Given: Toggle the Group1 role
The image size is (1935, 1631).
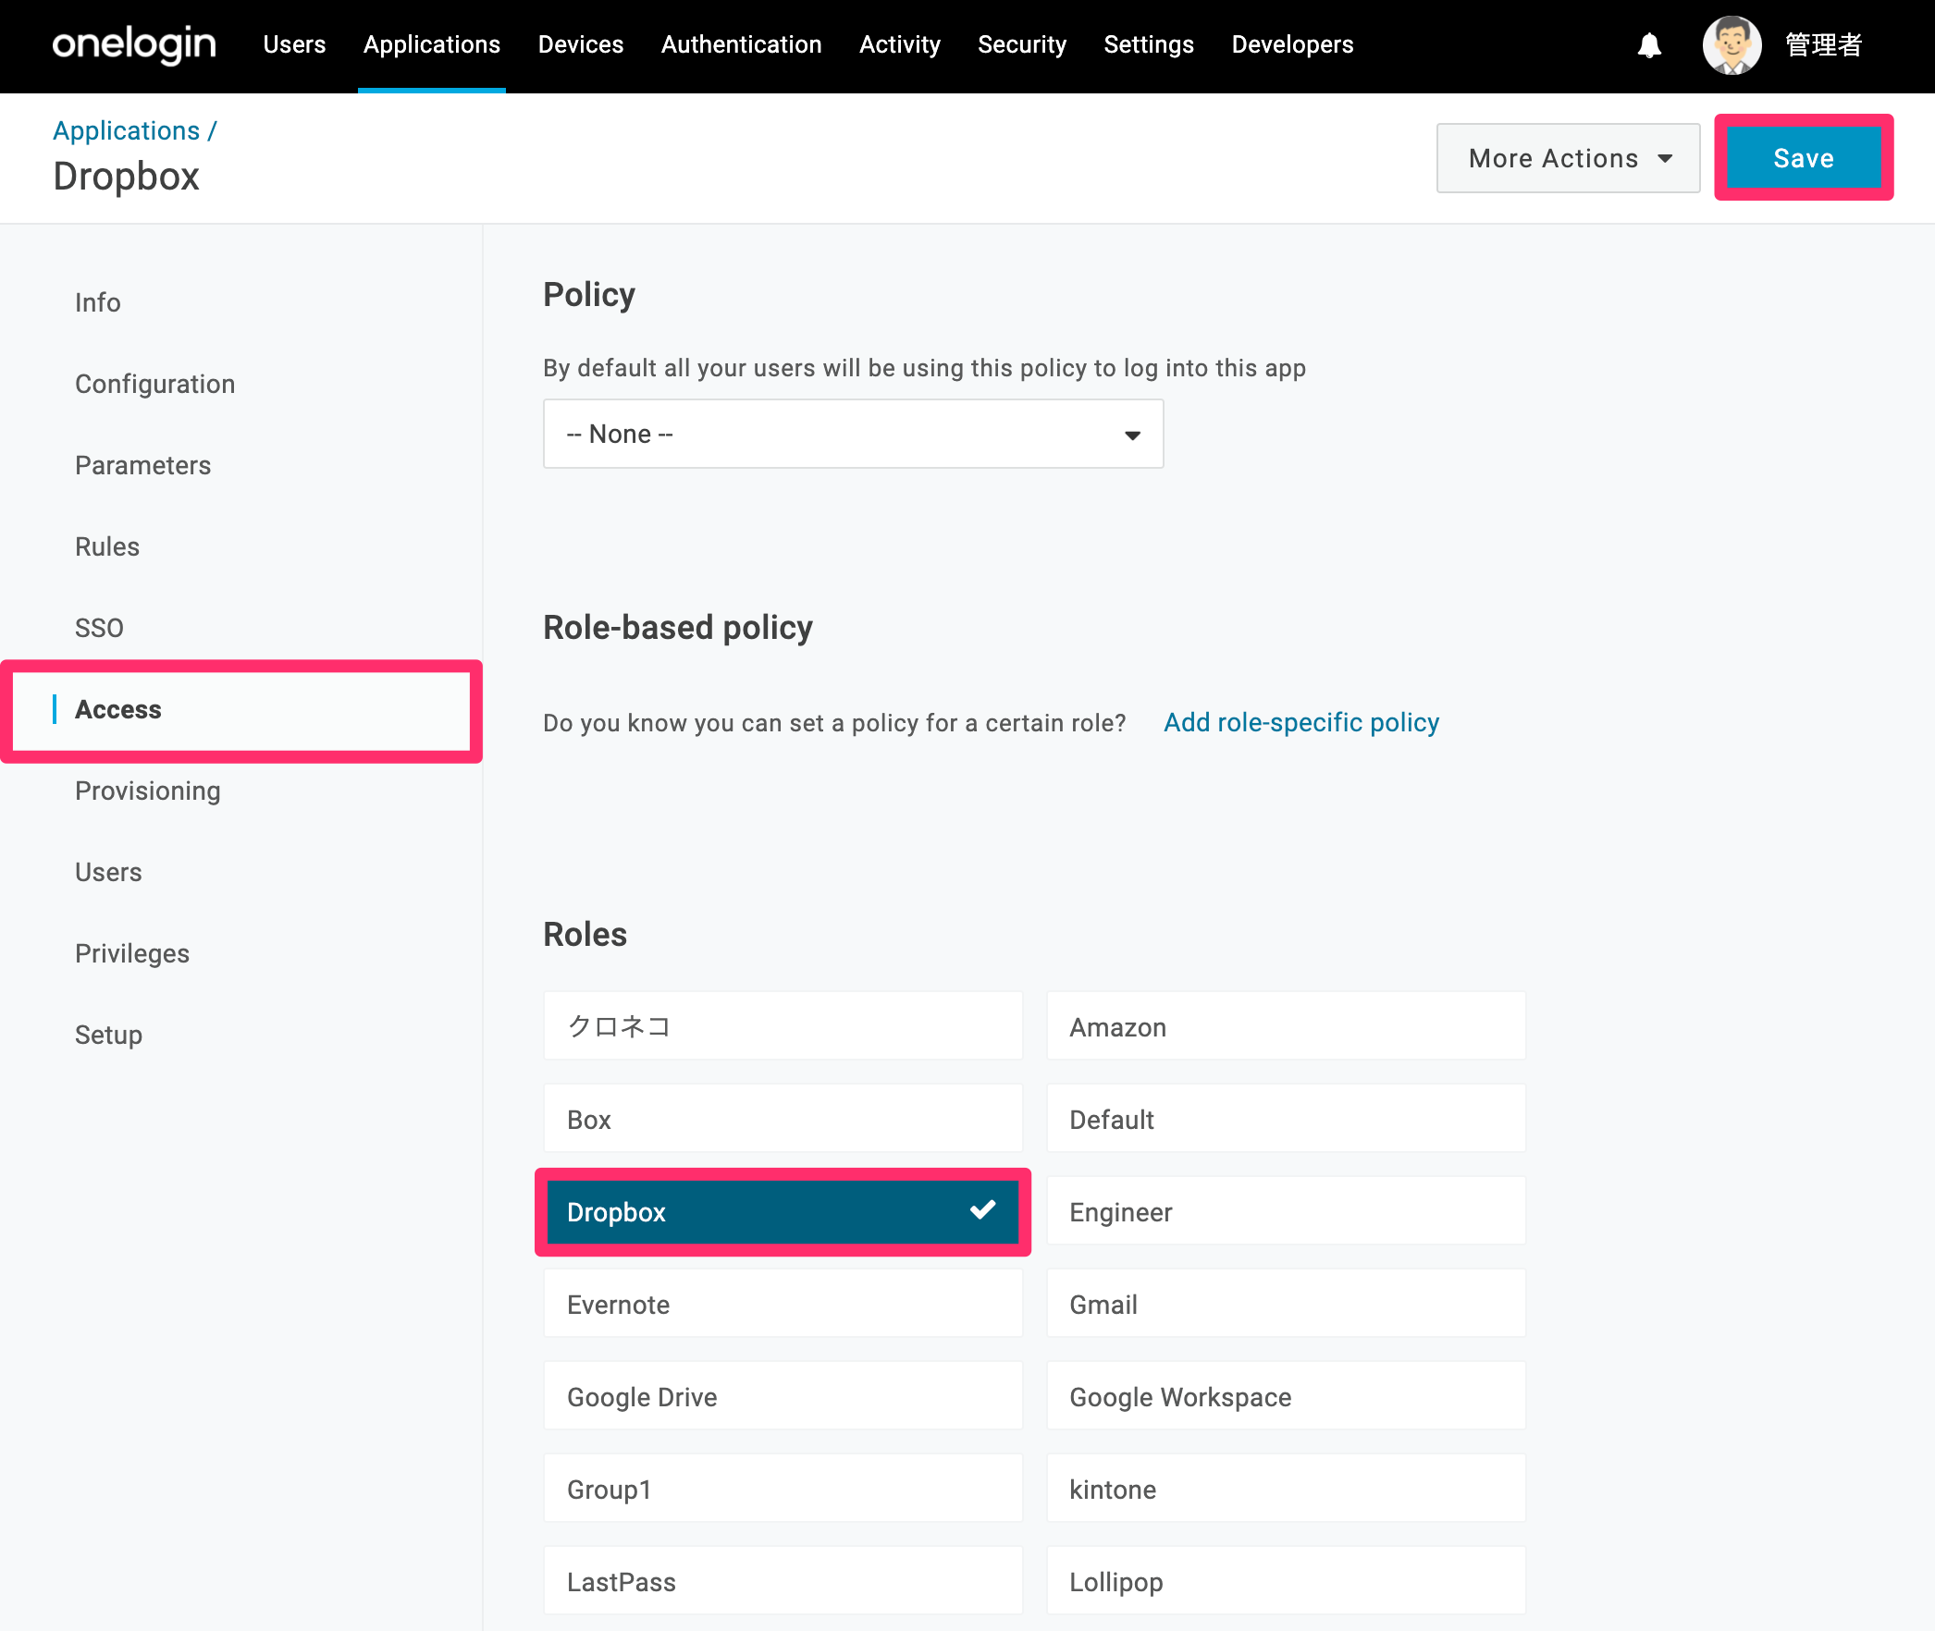Looking at the screenshot, I should pyautogui.click(x=783, y=1488).
